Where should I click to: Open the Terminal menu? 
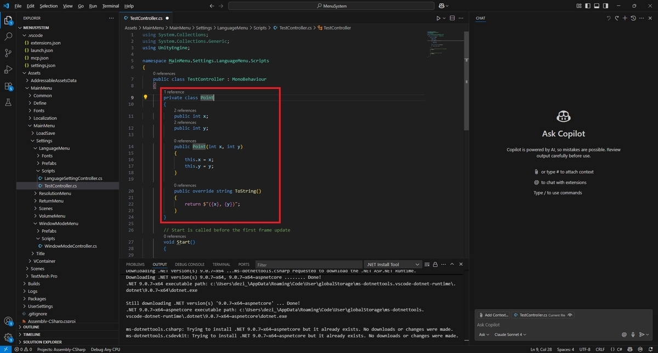tap(110, 6)
